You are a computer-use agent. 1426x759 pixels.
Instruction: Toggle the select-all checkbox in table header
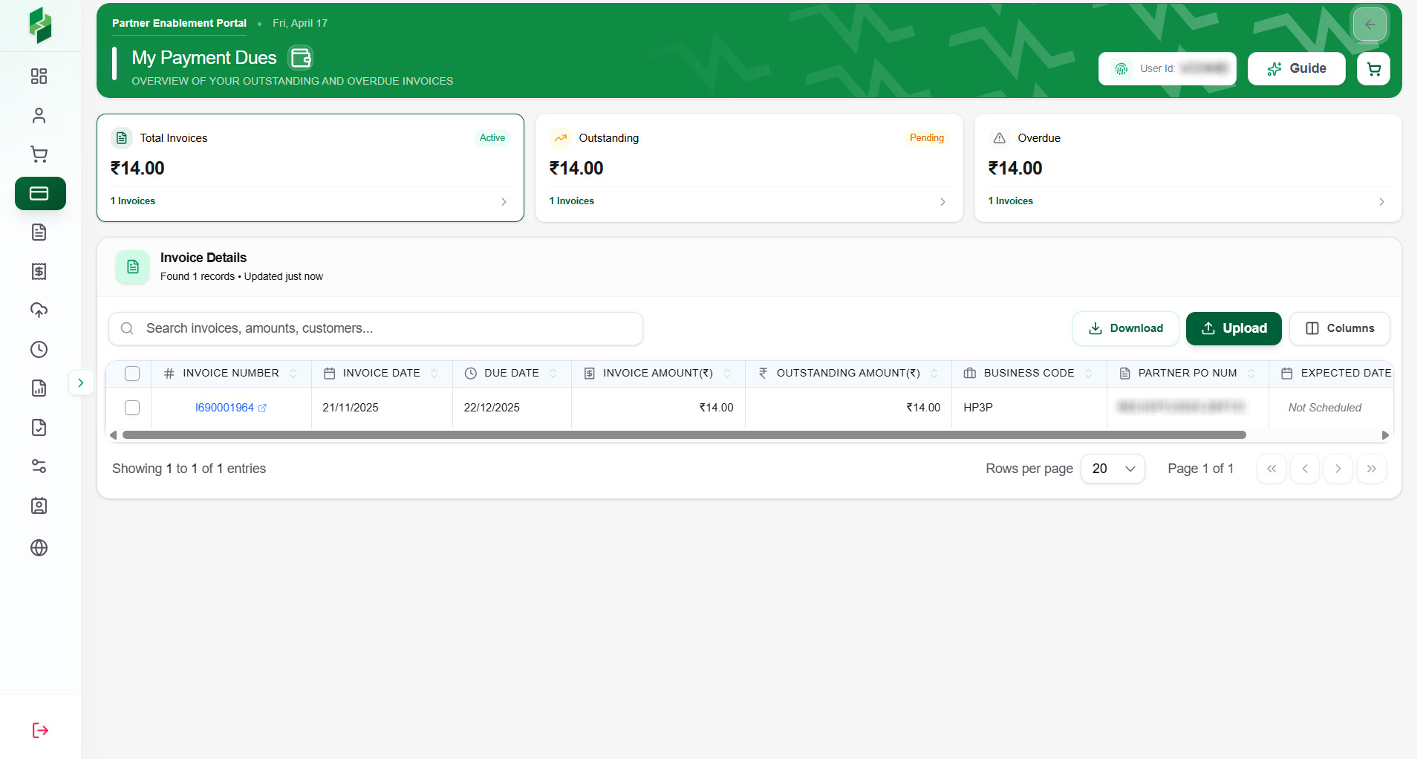[x=132, y=374]
